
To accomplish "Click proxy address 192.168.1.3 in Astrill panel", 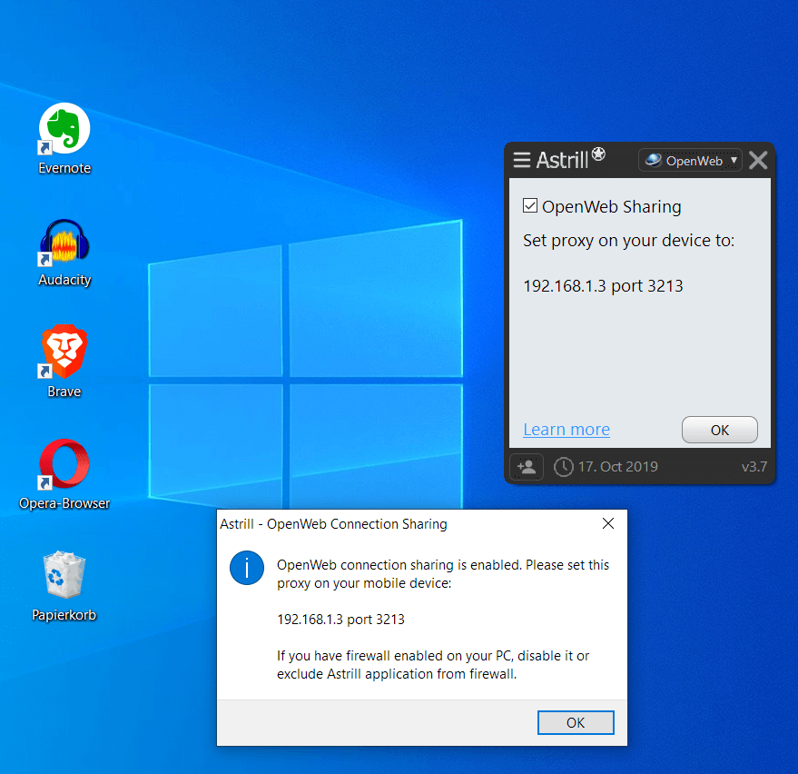I will point(603,285).
